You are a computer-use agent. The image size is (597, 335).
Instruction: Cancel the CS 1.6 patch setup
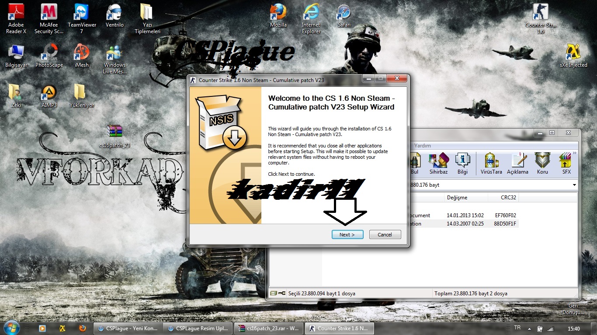385,235
